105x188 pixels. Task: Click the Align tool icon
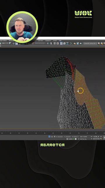click(x=51, y=43)
